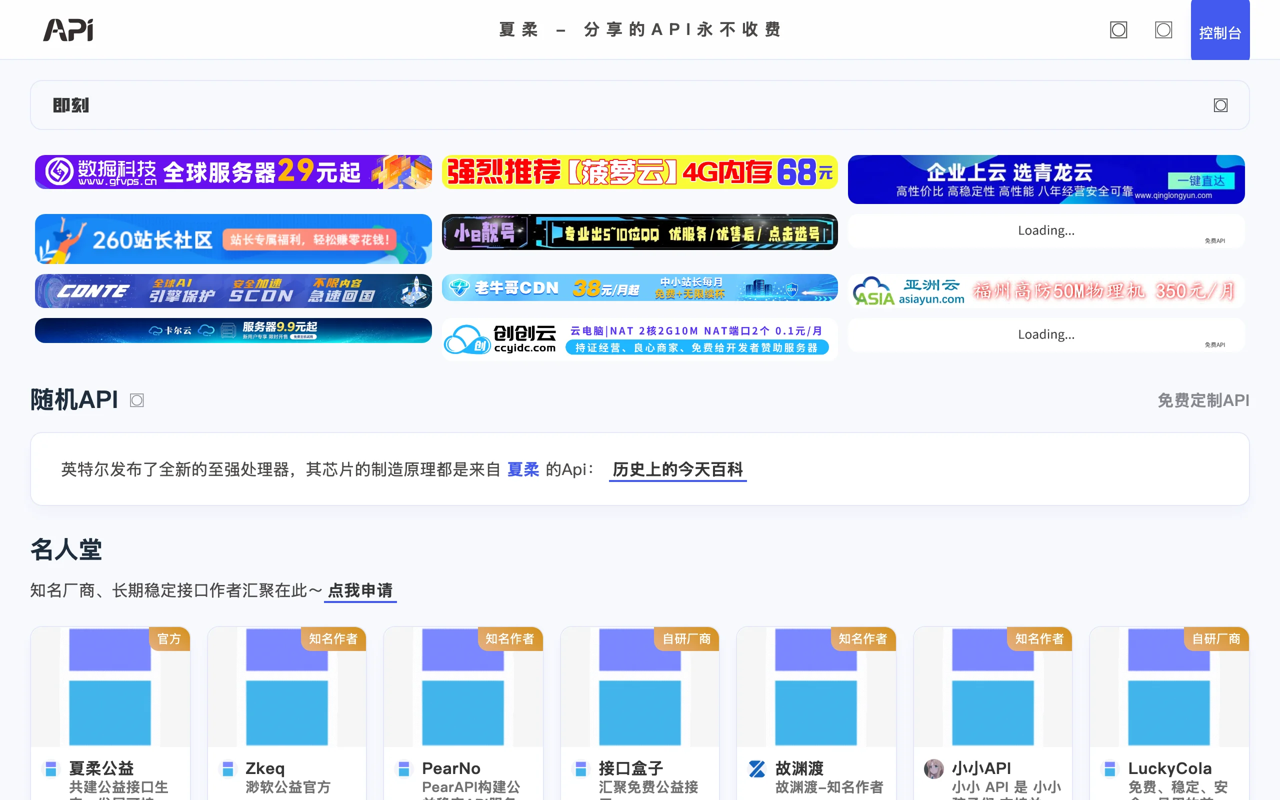
Task: Open the 接口盒子 card image
Action: pos(639,687)
